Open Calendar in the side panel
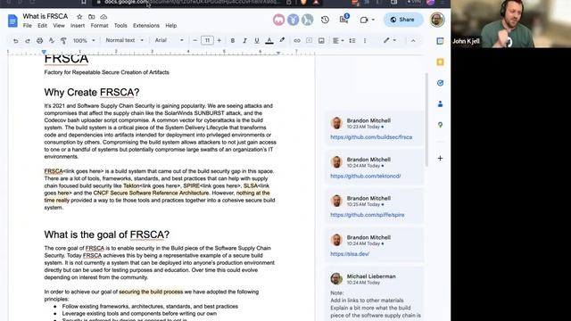The height and width of the screenshot is (321, 571). coord(440,41)
